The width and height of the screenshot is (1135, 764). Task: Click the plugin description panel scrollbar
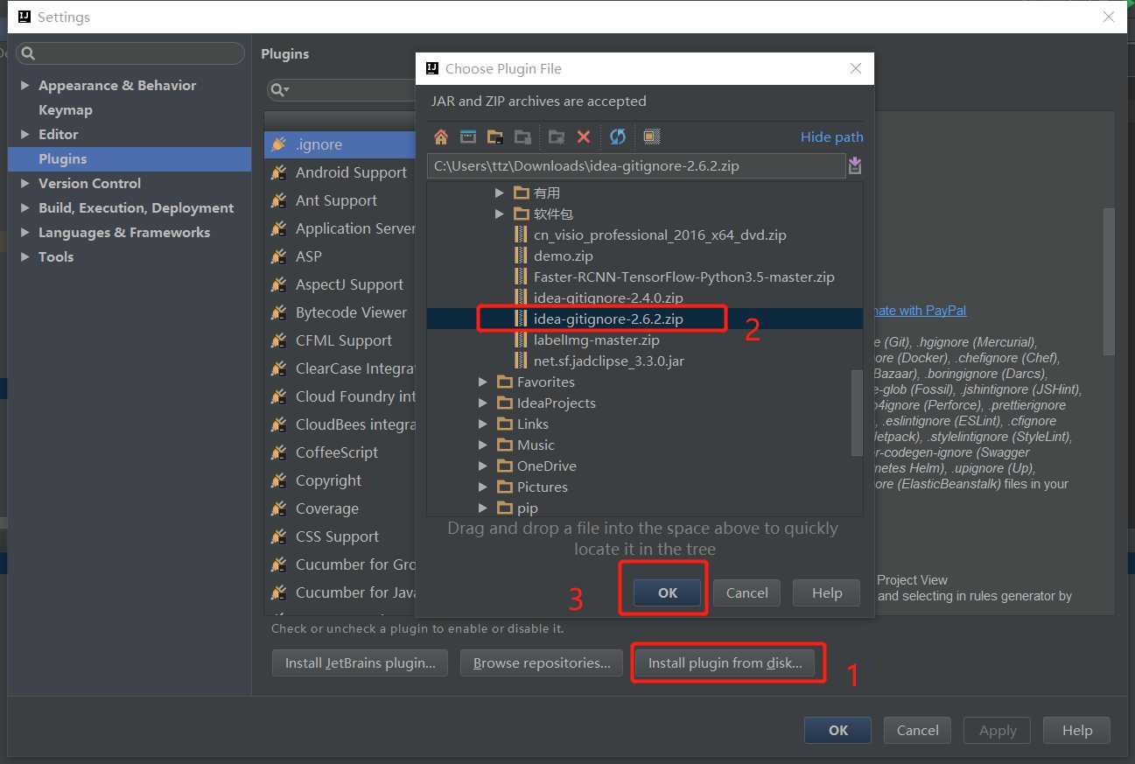tap(1108, 282)
